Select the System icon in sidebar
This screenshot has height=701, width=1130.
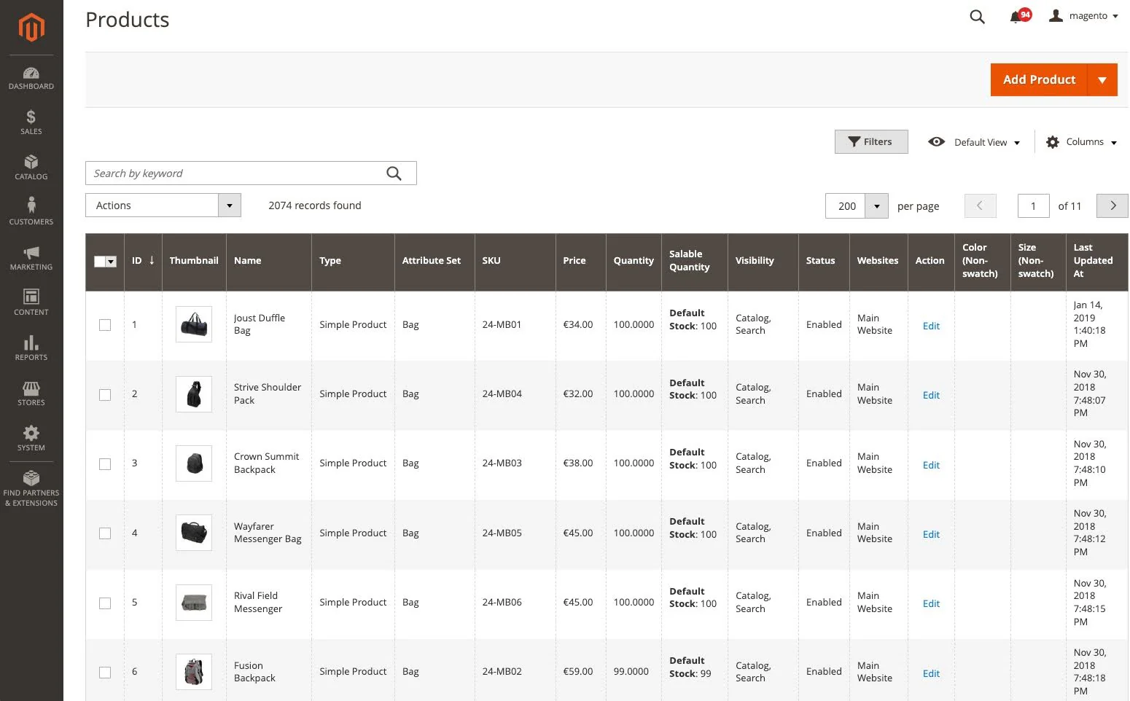(31, 438)
